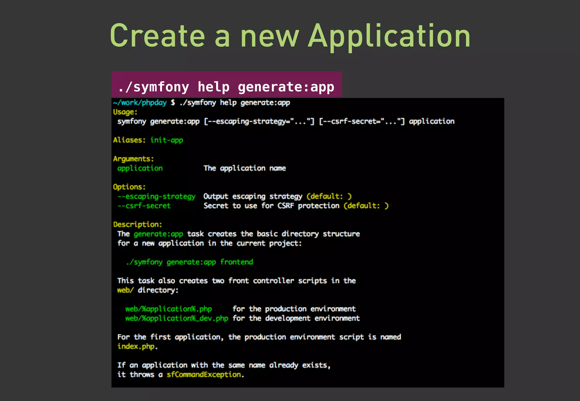The height and width of the screenshot is (401, 580).
Task: Click 'If an application with the same name' line
Action: point(224,365)
